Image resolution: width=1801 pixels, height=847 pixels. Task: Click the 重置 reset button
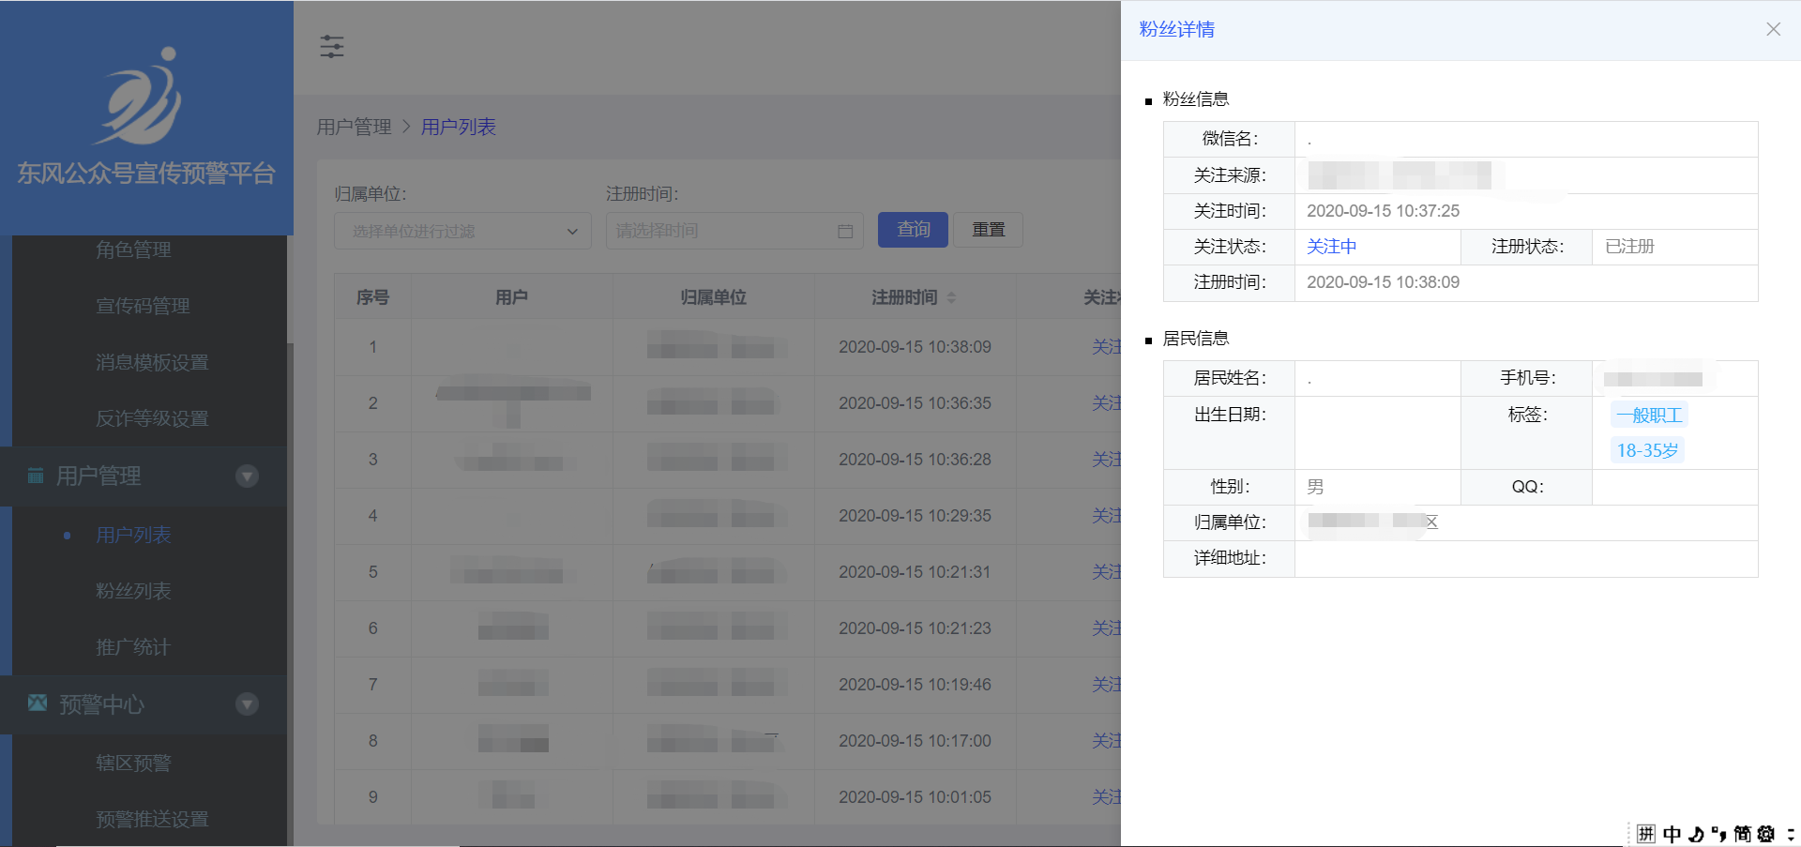(x=988, y=230)
